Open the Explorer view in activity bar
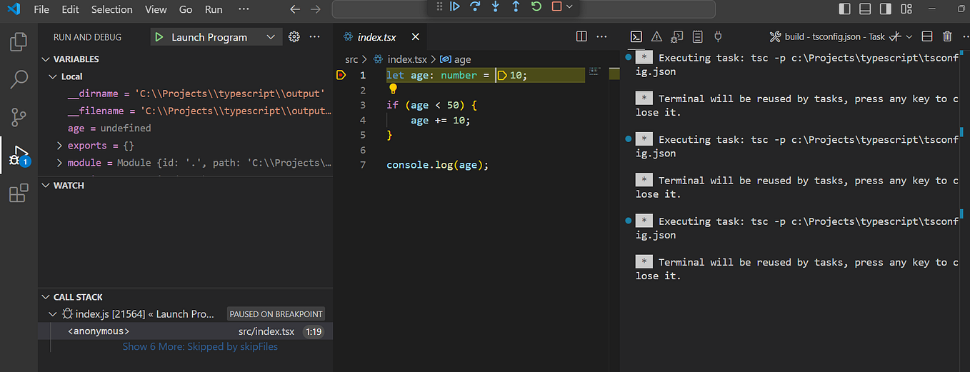970x372 pixels. click(19, 42)
